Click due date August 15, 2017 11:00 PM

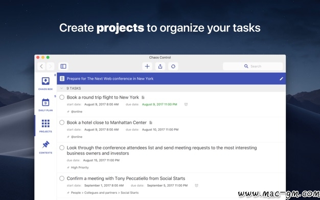101,160
